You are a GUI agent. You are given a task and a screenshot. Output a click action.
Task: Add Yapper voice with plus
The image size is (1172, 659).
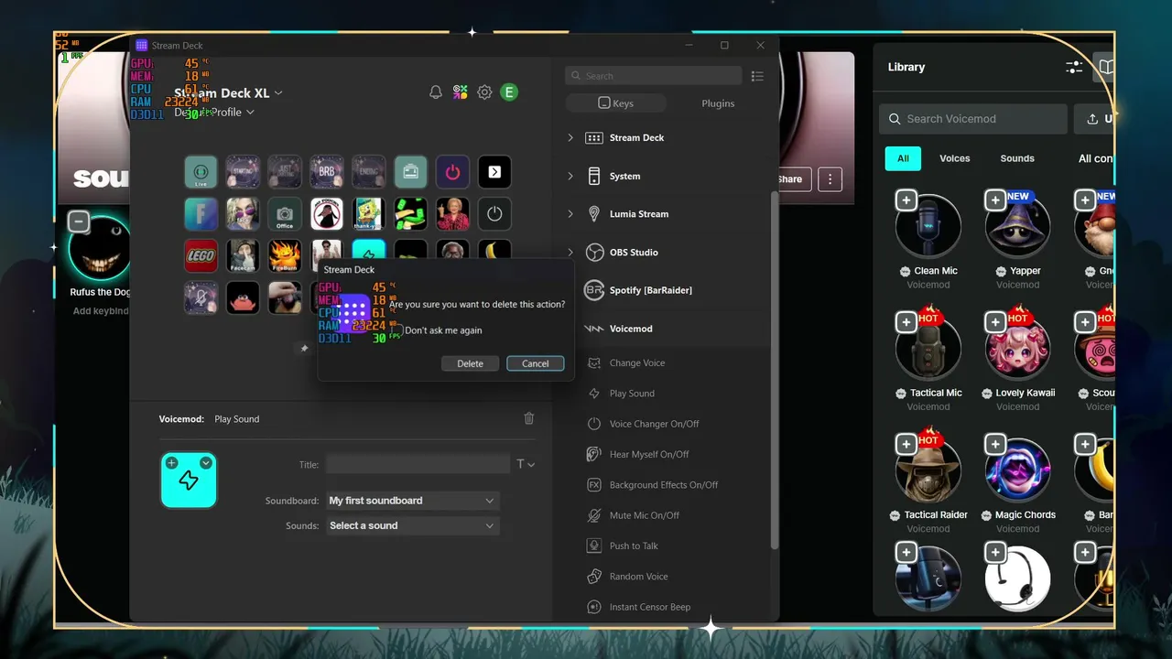click(995, 200)
